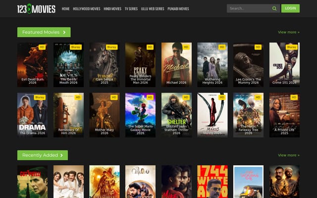Open the Michael 2026 poster
The width and height of the screenshot is (317, 198).
point(176,65)
